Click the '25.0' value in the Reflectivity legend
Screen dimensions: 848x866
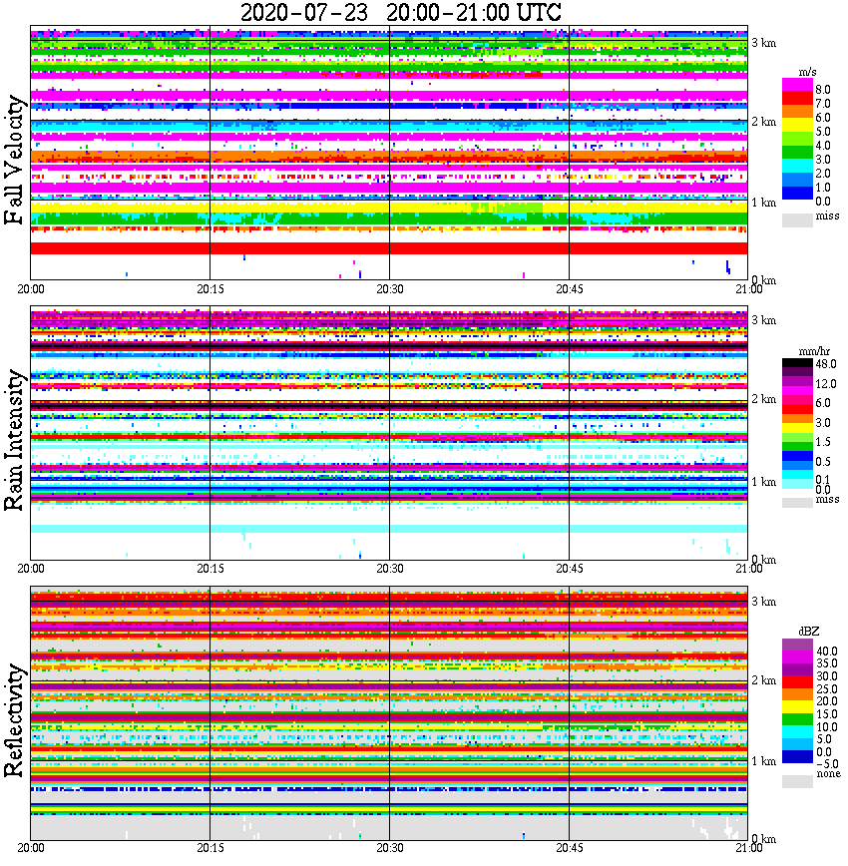[827, 688]
